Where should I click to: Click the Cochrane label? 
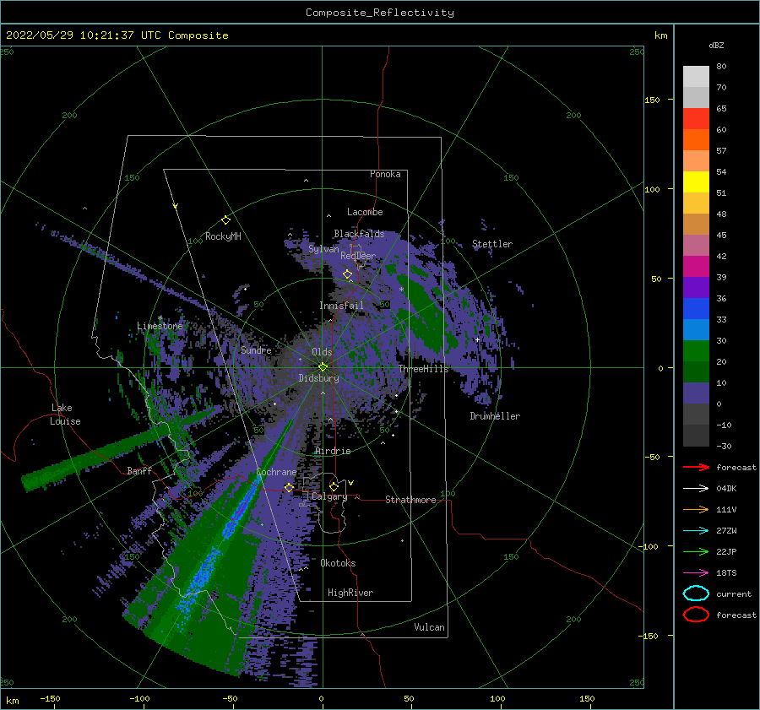(x=276, y=472)
